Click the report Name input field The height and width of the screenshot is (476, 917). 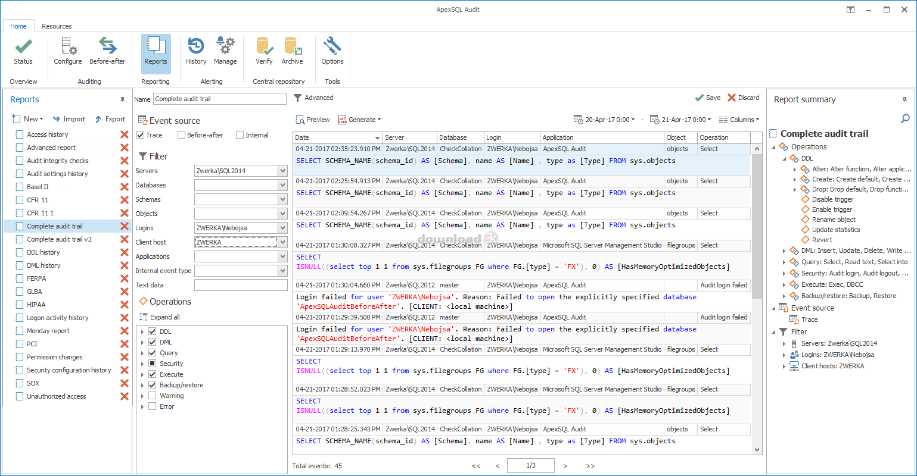pos(220,99)
